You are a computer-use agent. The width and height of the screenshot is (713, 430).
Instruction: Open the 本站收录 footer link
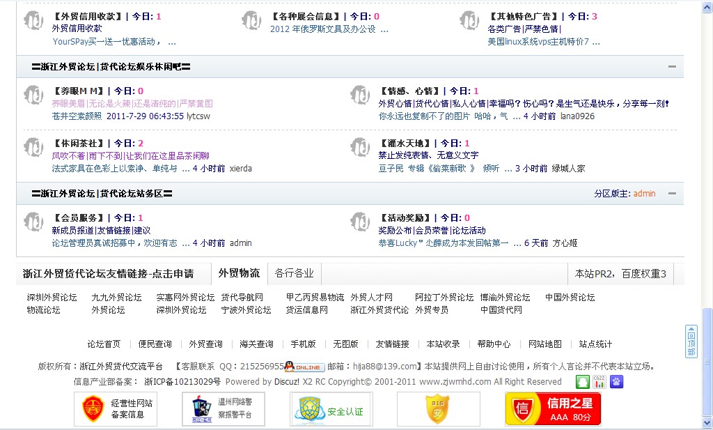tap(444, 344)
